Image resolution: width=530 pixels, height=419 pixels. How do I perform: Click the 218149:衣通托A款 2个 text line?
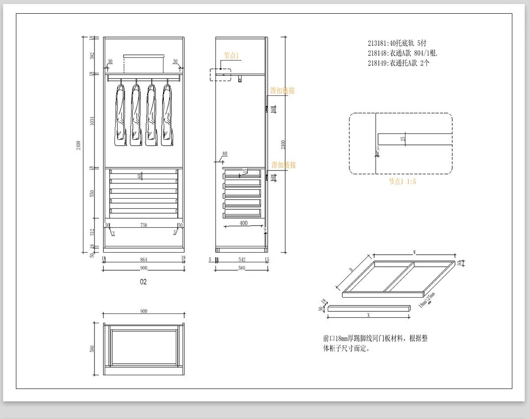coord(398,63)
